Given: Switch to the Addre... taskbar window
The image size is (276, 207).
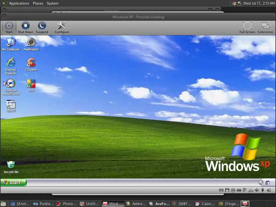Looking at the screenshot, I should point(136,204).
